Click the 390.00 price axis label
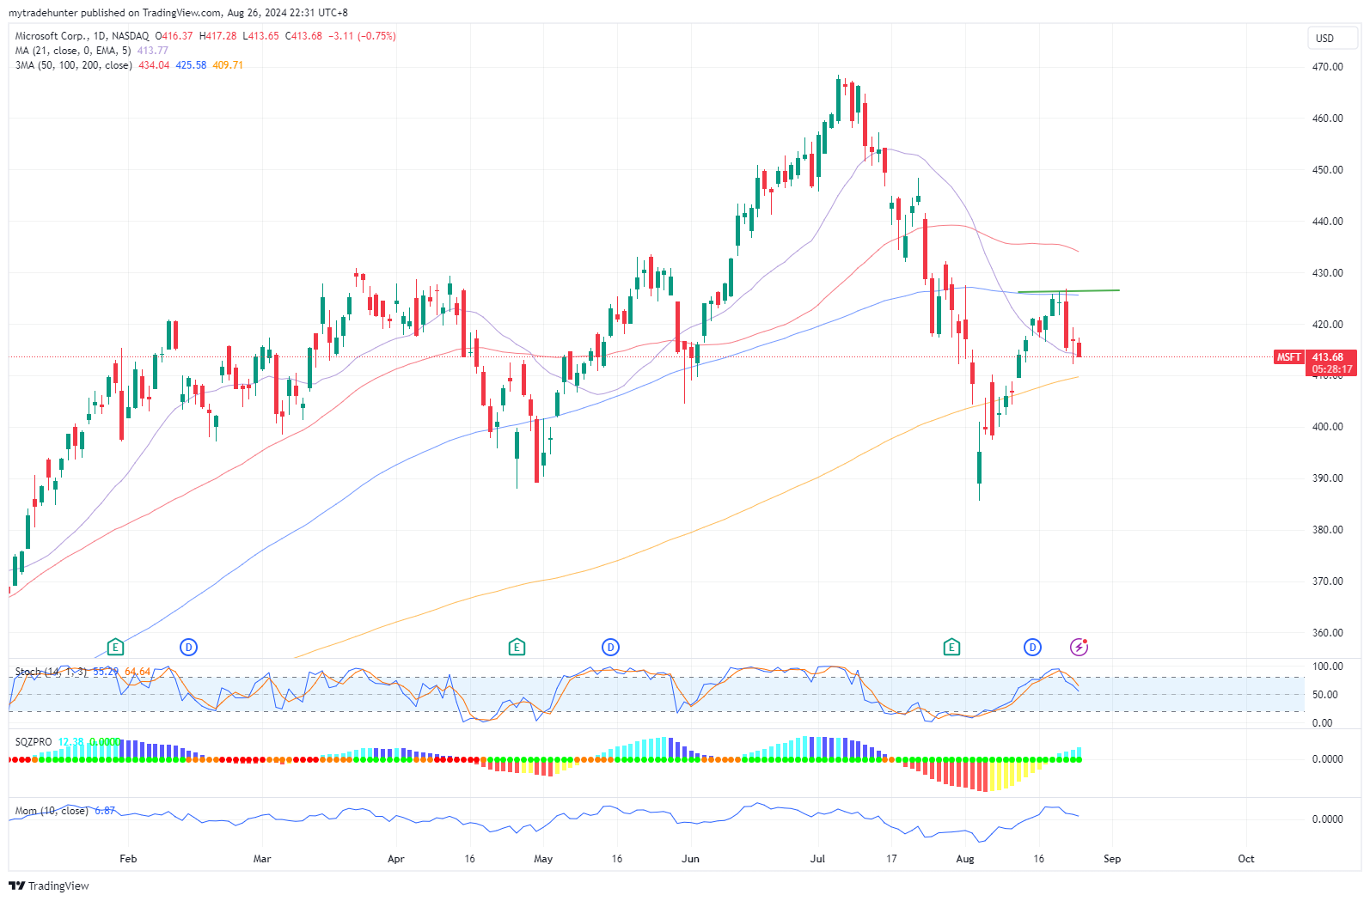 1327,478
